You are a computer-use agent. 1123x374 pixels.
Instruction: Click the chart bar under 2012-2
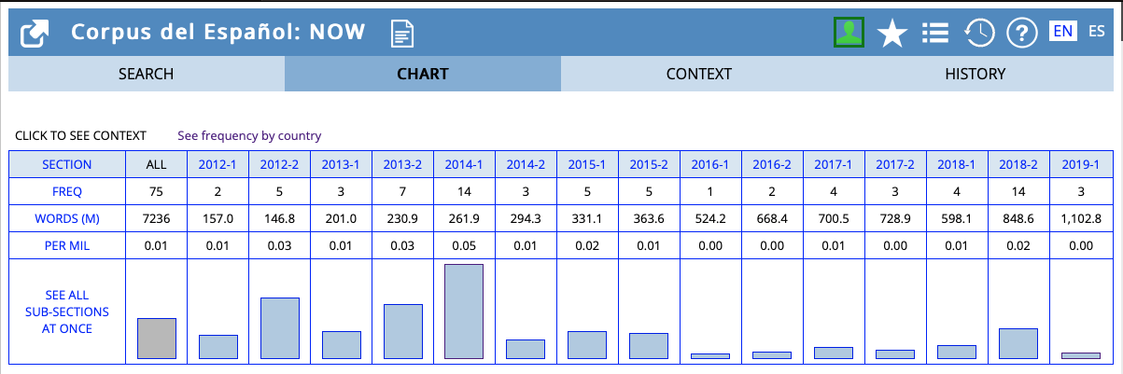[x=279, y=328]
